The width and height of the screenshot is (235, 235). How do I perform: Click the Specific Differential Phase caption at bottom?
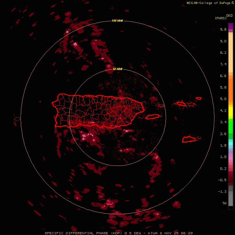[x=119, y=233]
